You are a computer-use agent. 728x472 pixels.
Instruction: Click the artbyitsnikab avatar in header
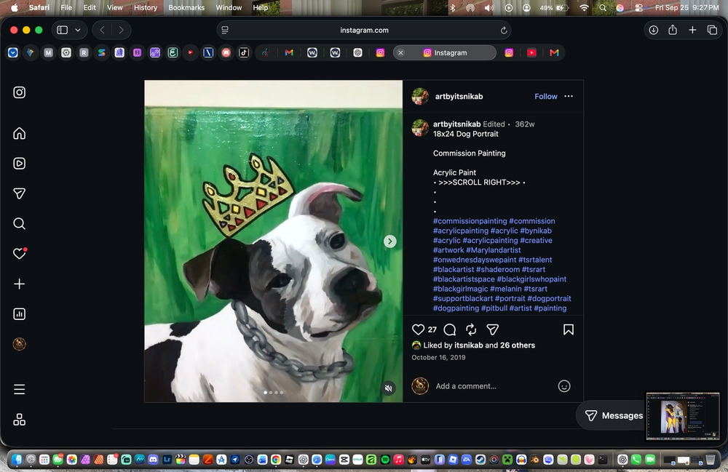tap(420, 97)
